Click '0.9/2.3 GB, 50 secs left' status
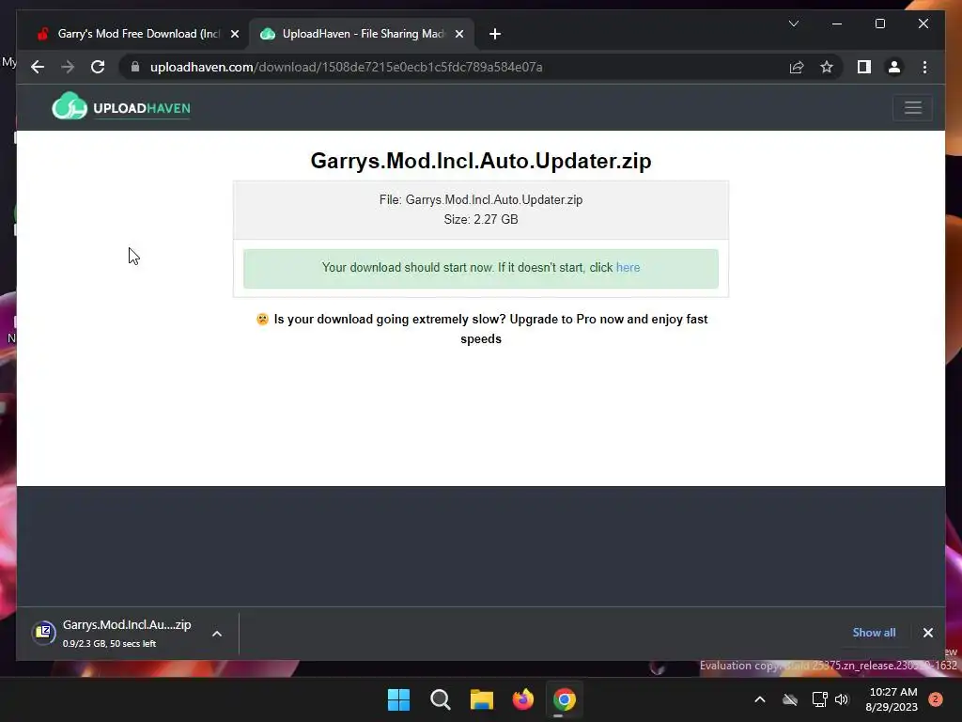 (109, 643)
